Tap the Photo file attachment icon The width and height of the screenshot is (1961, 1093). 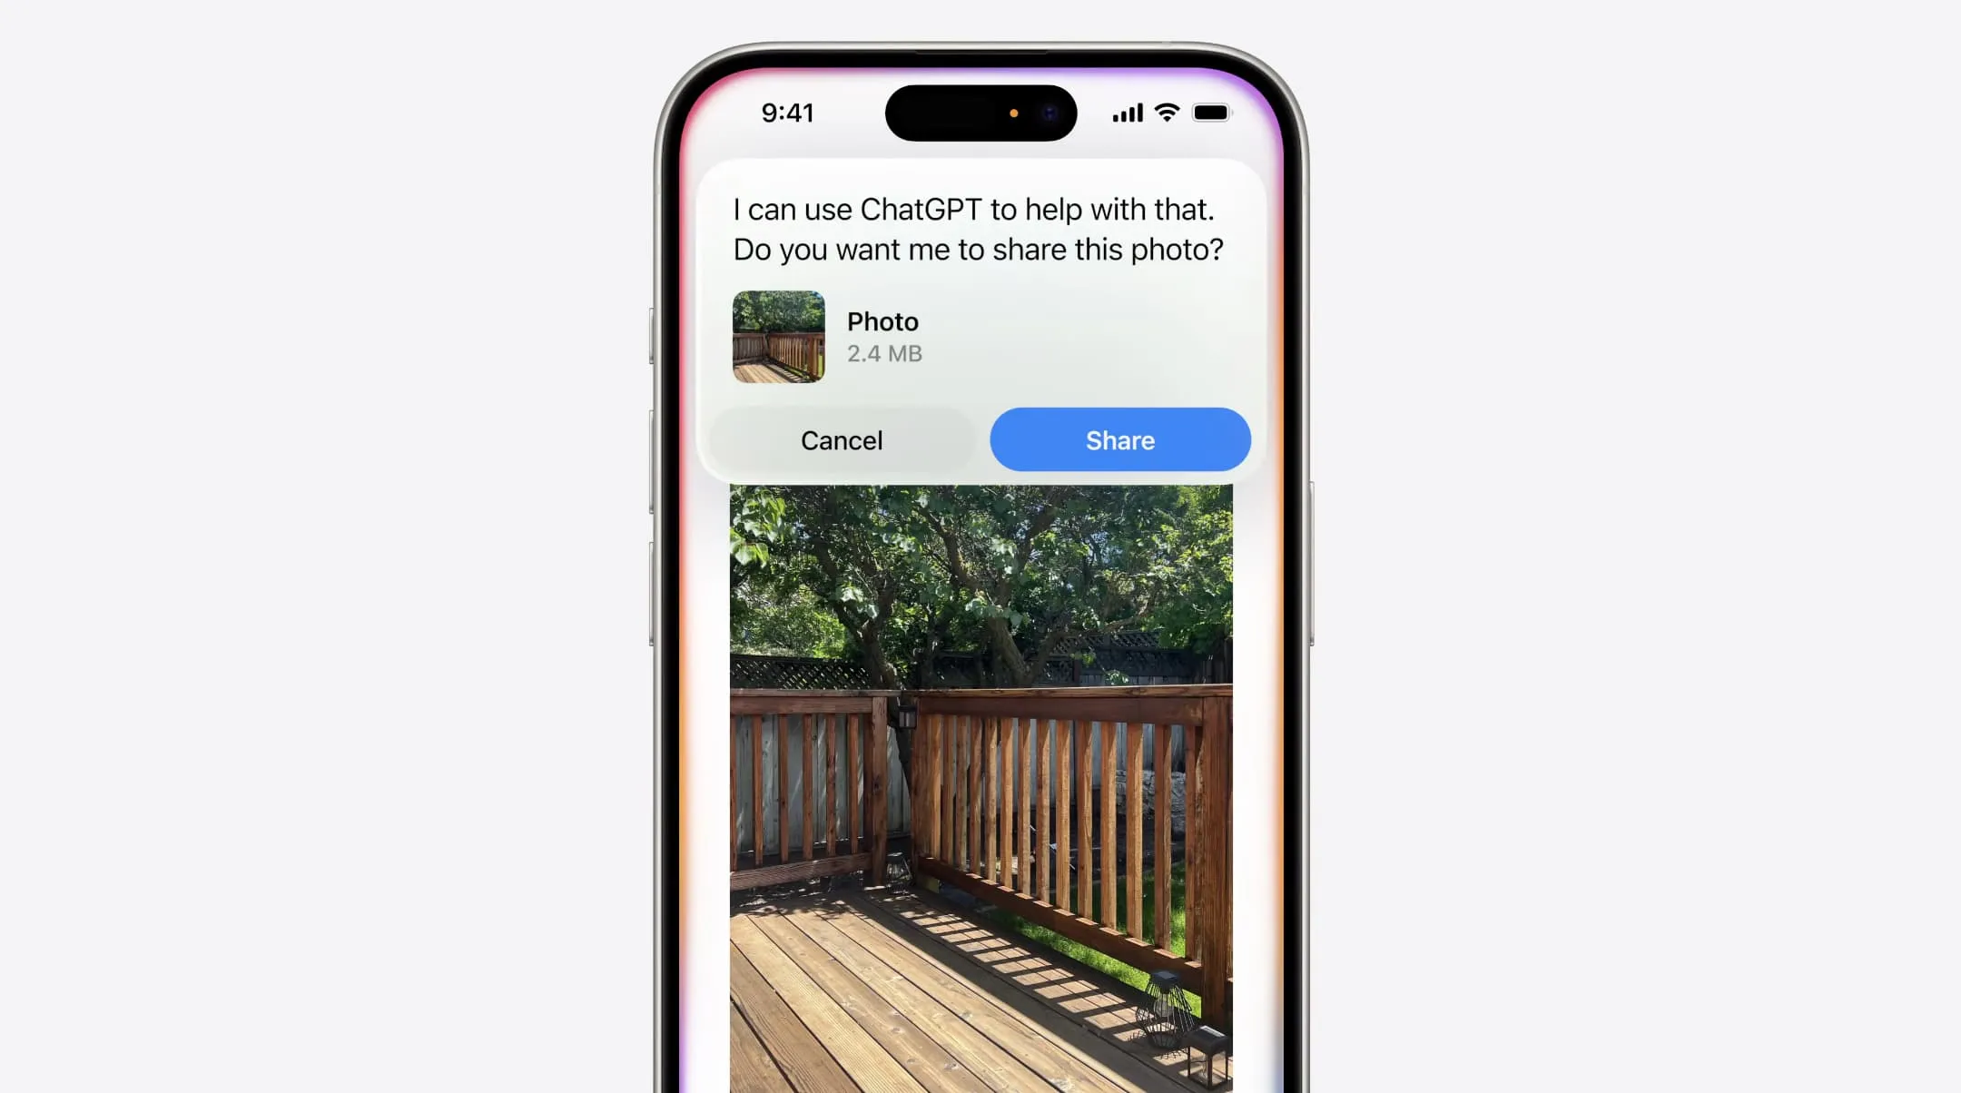[x=779, y=337]
